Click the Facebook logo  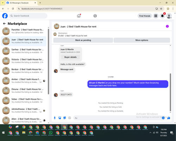point(5,16)
